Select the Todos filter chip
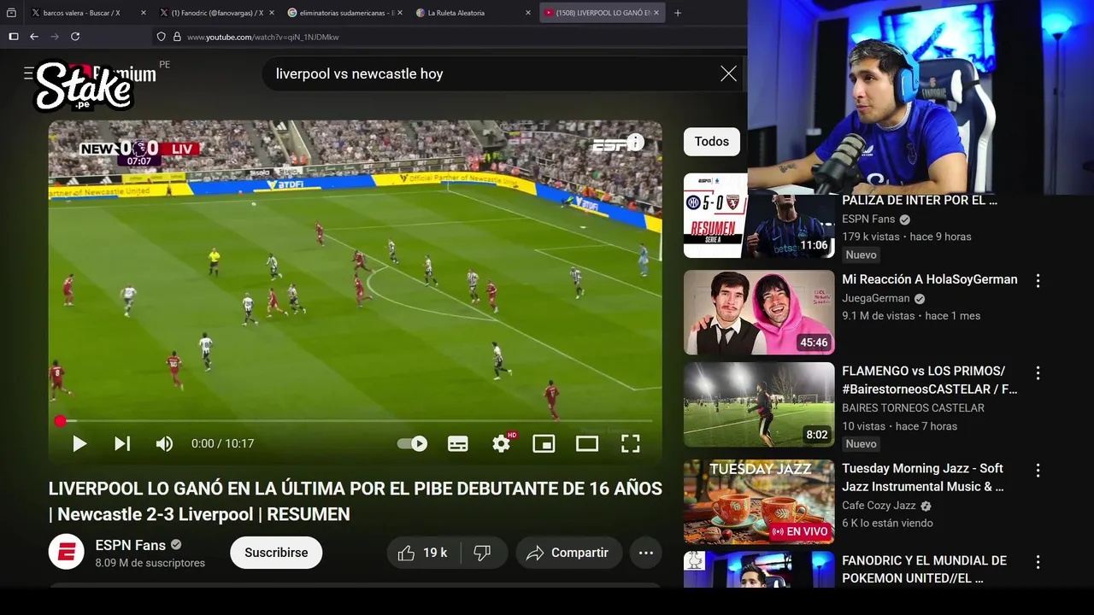This screenshot has height=615, width=1094. (x=712, y=142)
